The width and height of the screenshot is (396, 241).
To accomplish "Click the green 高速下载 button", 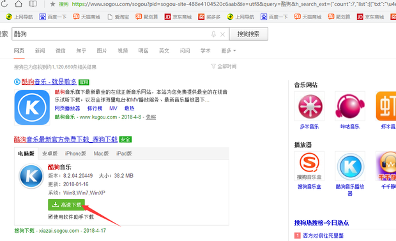I will pos(66,205).
